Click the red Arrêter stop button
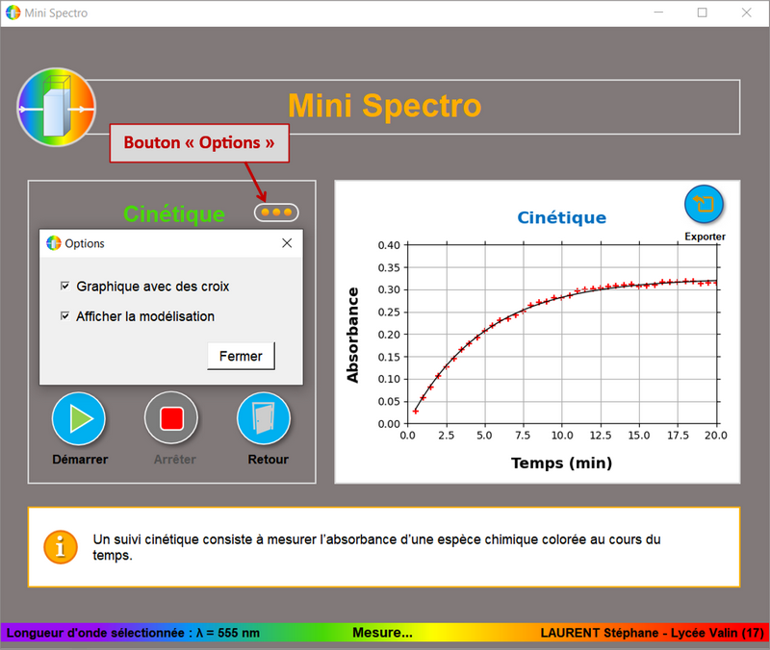The height and width of the screenshot is (650, 770). [171, 418]
